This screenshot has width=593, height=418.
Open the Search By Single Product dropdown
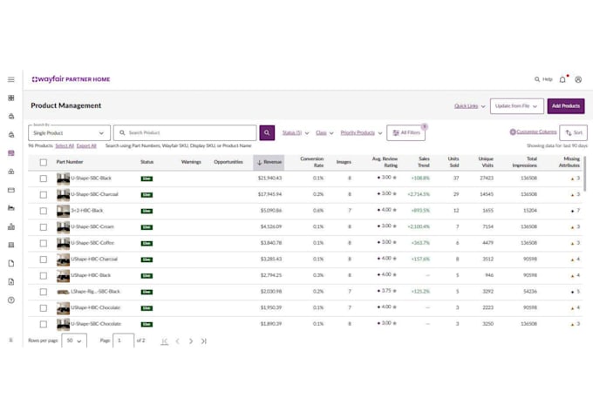69,133
